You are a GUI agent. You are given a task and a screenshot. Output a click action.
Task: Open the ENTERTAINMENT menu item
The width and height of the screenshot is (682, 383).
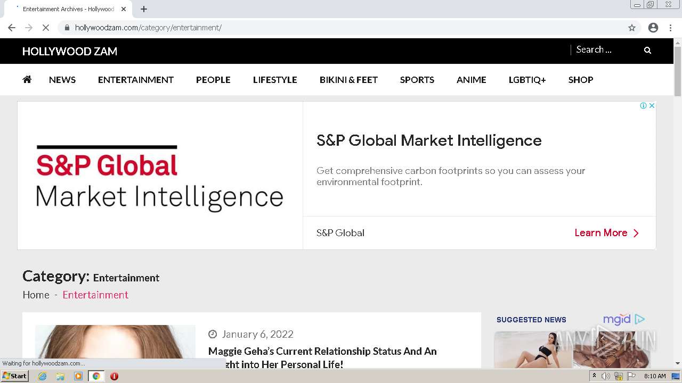pyautogui.click(x=136, y=79)
